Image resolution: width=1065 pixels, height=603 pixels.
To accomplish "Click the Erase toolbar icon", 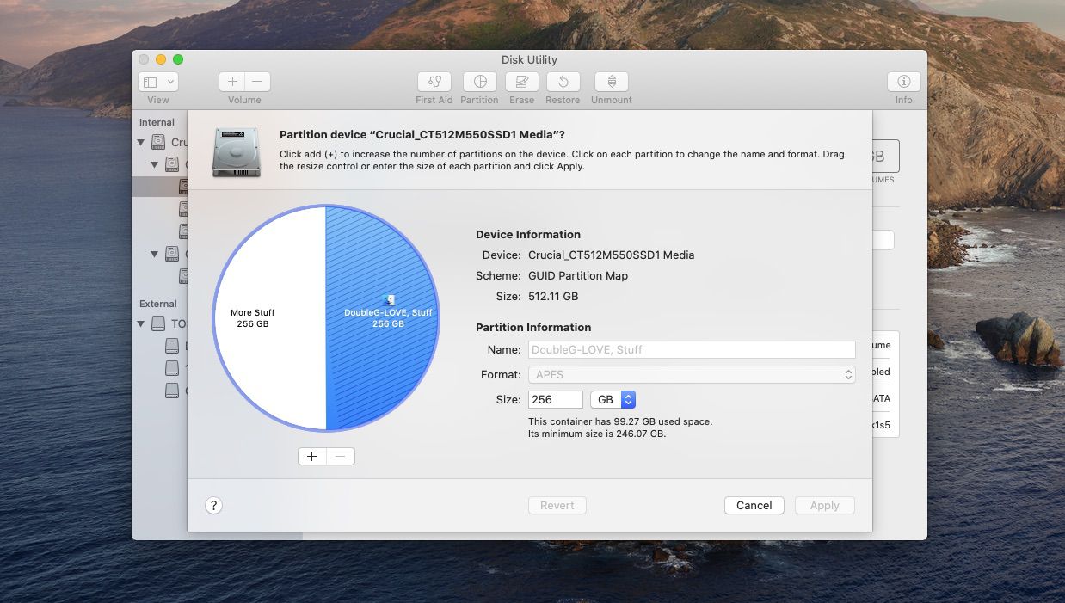I will click(521, 82).
